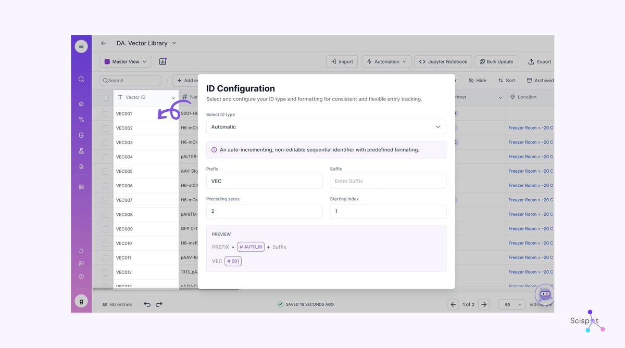Viewport: 625px width, 348px height.
Task: Open the lab flask tool in the sidebar
Action: pyautogui.click(x=81, y=150)
